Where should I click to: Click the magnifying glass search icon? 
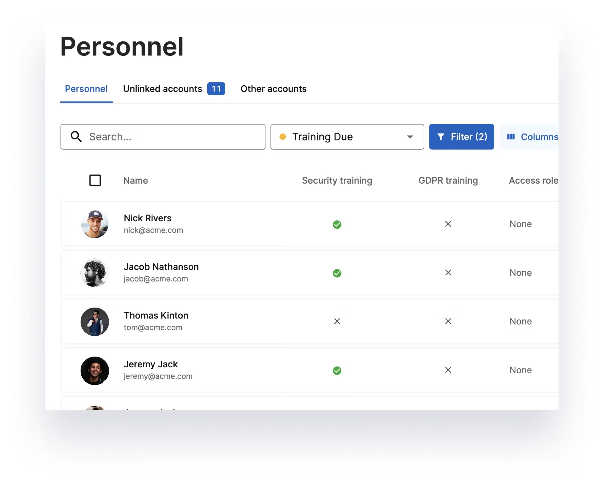tap(76, 137)
